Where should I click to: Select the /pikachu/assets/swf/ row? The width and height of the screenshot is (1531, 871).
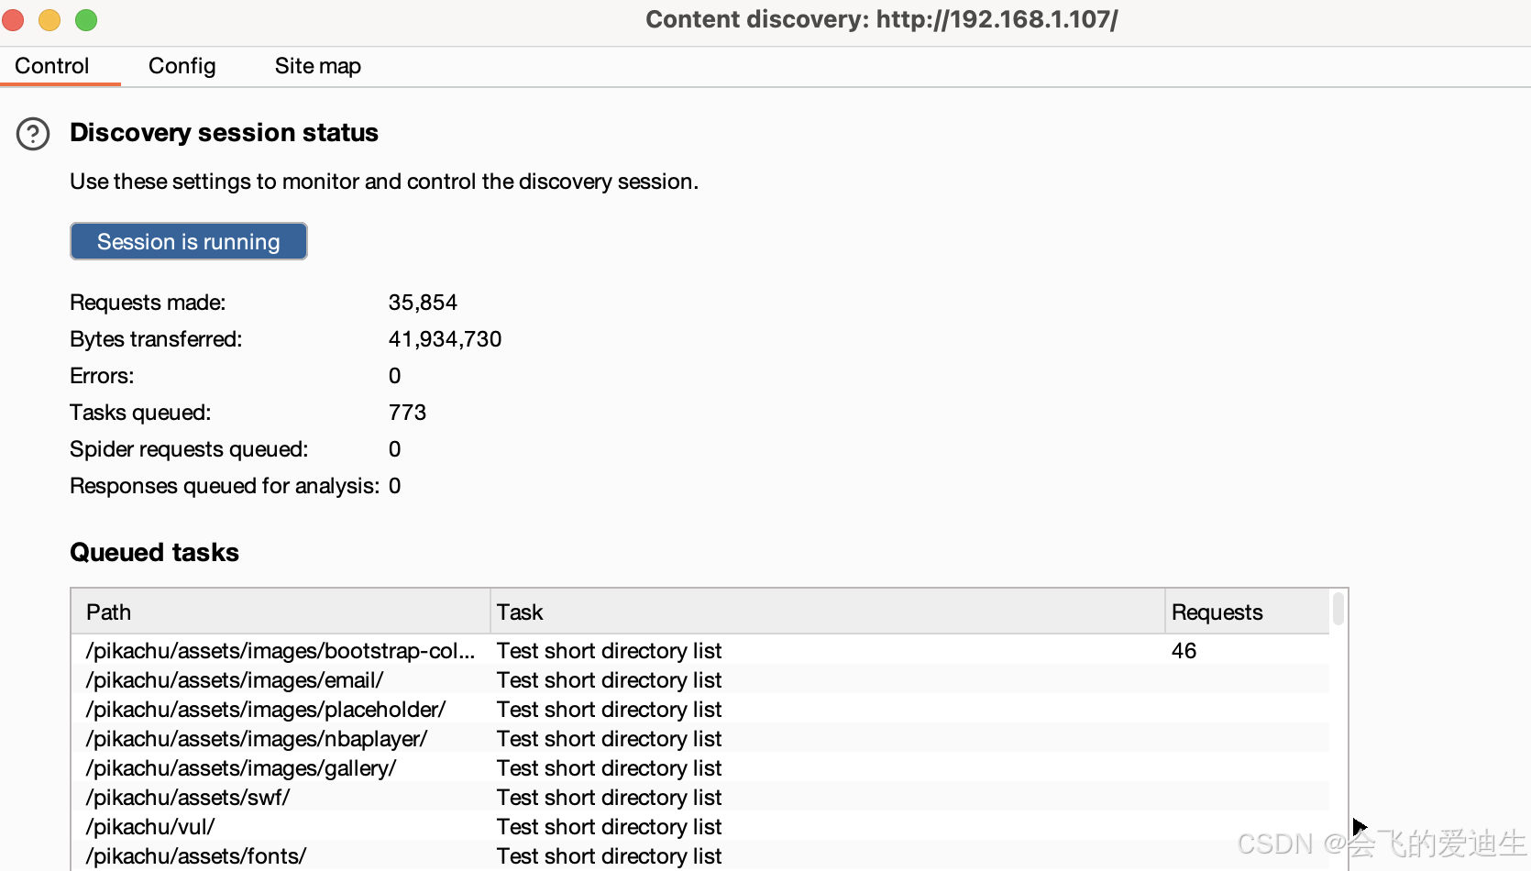[x=700, y=797]
